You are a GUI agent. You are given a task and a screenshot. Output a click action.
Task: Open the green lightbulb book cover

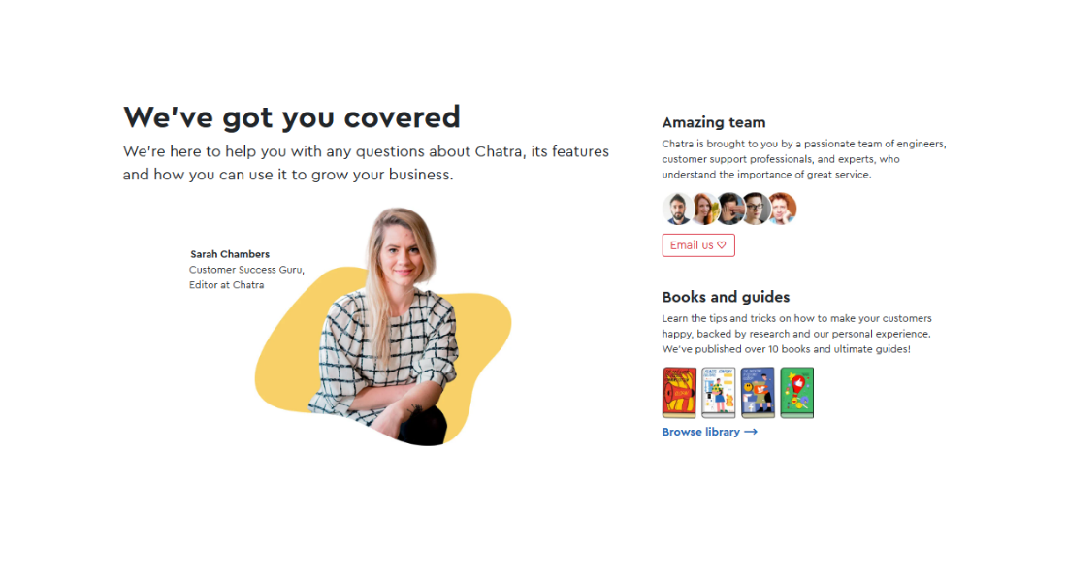pyautogui.click(x=797, y=393)
